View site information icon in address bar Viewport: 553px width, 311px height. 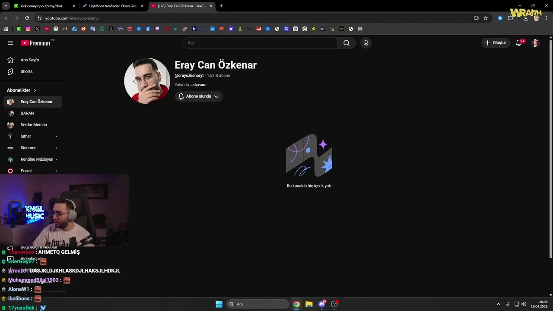coord(39,18)
